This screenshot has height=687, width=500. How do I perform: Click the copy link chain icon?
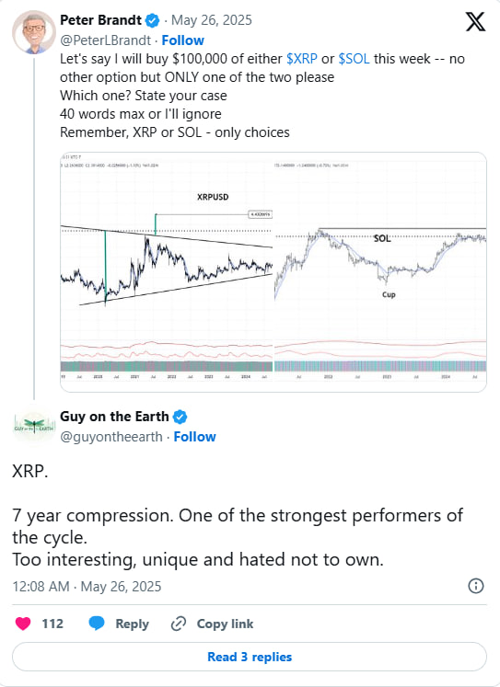coord(179,623)
